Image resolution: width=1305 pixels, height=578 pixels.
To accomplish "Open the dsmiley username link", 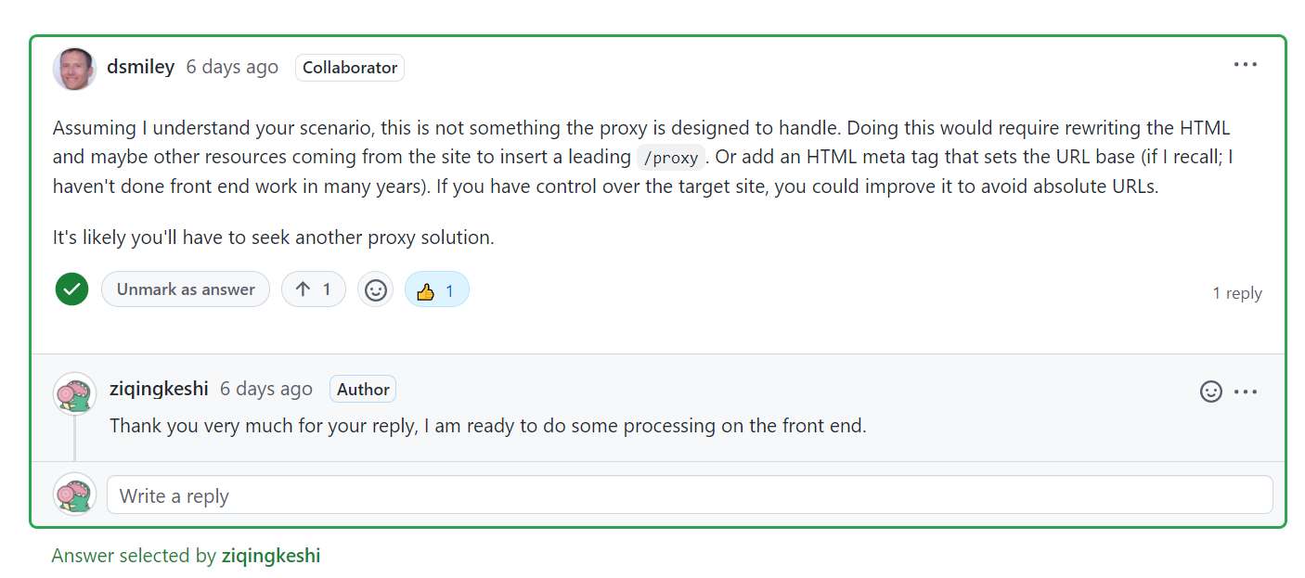I will tap(141, 67).
